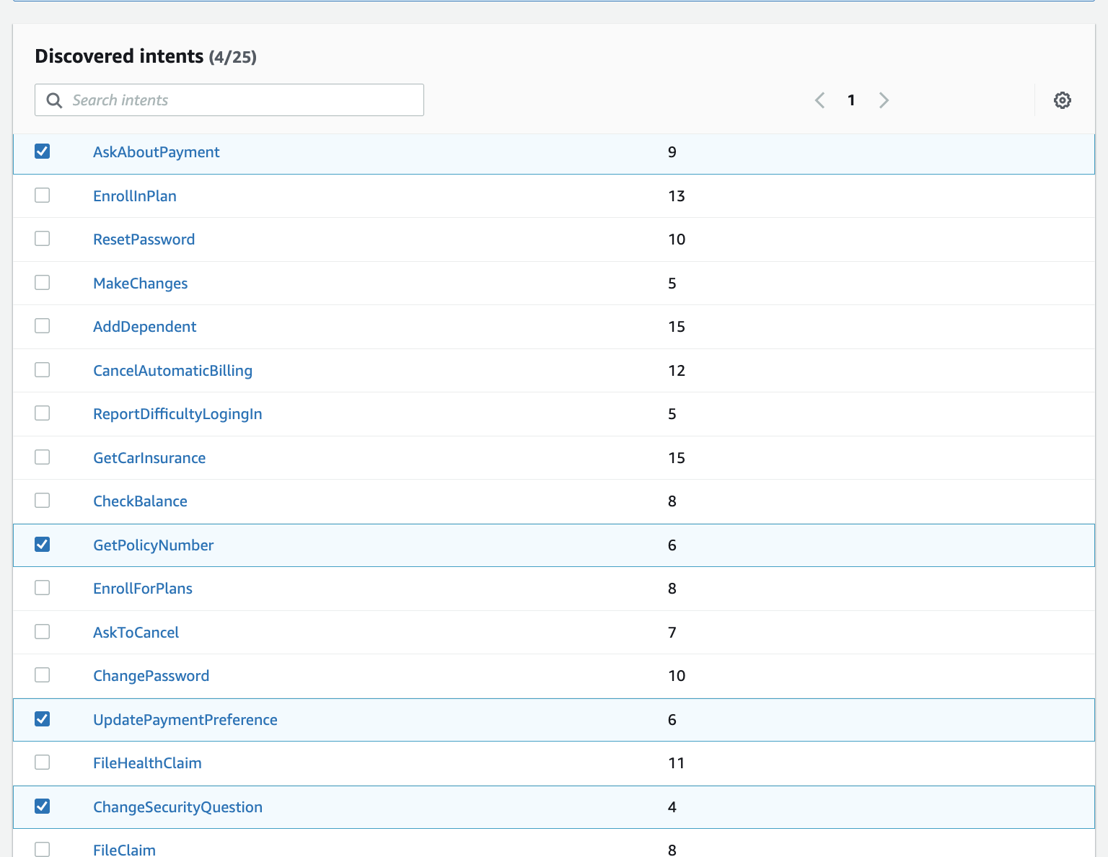This screenshot has width=1108, height=857.
Task: Tick the ResetPassword checkbox
Action: pos(43,239)
